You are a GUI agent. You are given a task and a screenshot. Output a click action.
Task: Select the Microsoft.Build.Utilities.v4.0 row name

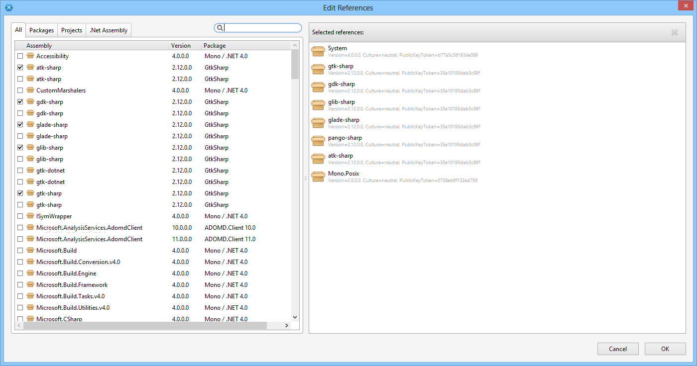(73, 308)
